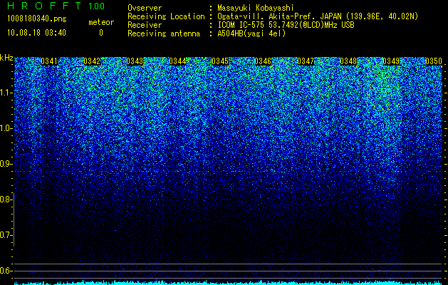Image resolution: width=448 pixels, height=285 pixels.
Task: Click the 0.7 frequency axis label
Action: [6, 235]
